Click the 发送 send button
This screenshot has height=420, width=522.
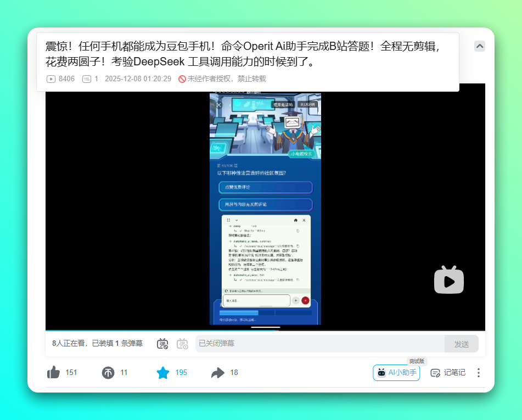pos(462,343)
